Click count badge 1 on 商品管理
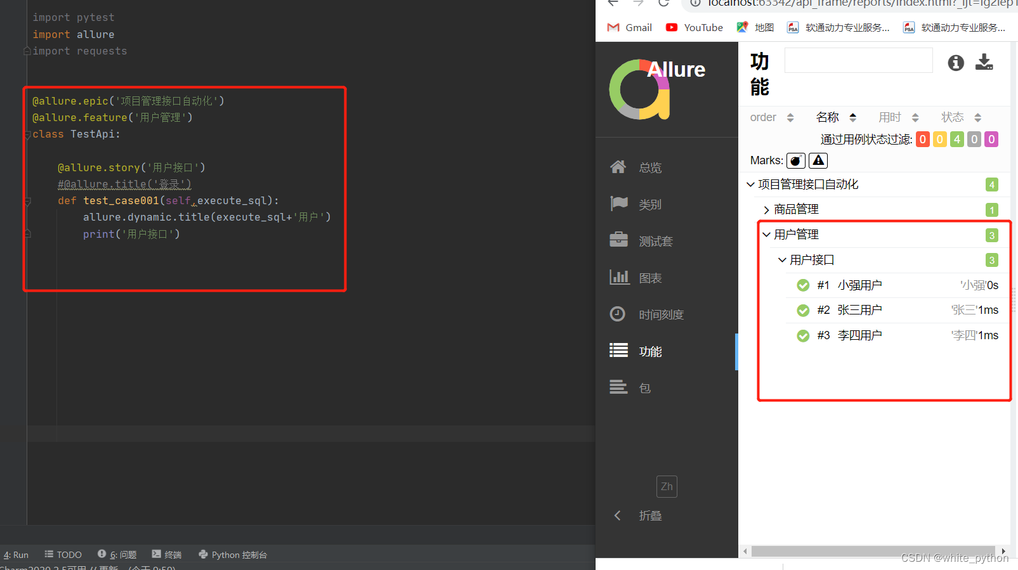1018x570 pixels. click(992, 210)
